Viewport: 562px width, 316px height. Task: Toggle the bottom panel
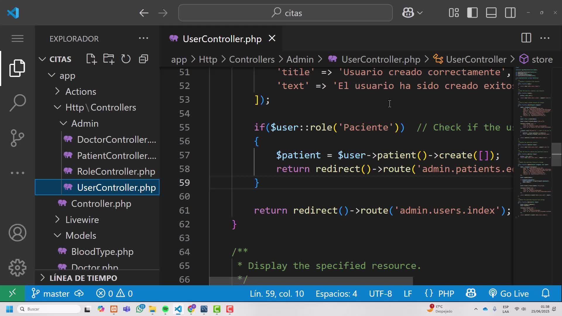(491, 13)
